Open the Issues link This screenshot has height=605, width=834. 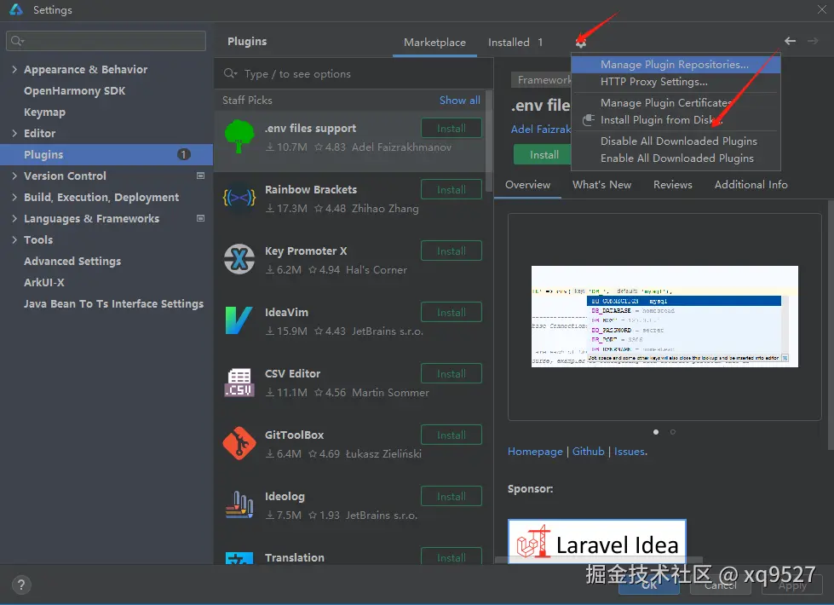coord(630,452)
